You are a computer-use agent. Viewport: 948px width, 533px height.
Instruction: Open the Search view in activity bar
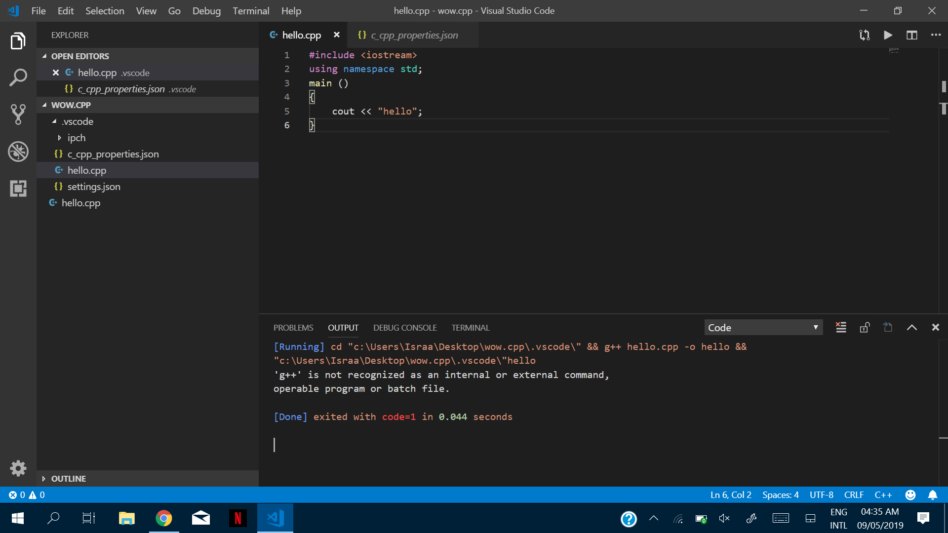[18, 77]
